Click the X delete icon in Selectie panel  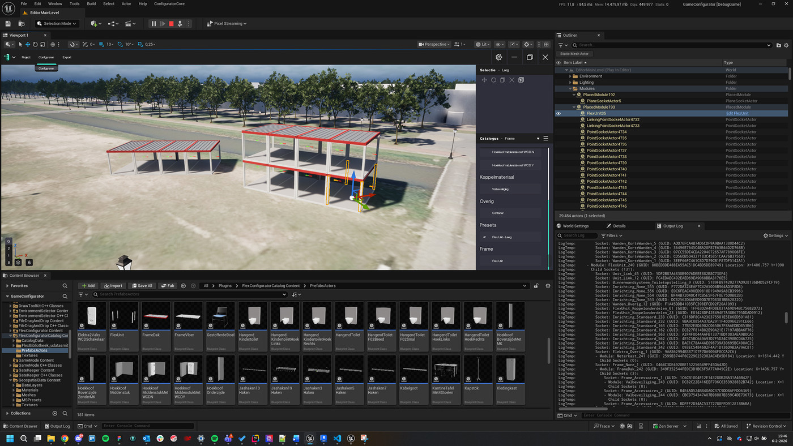click(511, 80)
